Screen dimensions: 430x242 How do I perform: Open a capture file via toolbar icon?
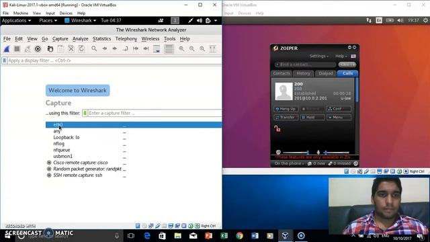pos(50,49)
